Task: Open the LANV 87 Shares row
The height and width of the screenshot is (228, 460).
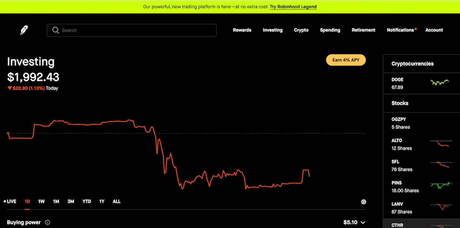Action: [x=421, y=208]
